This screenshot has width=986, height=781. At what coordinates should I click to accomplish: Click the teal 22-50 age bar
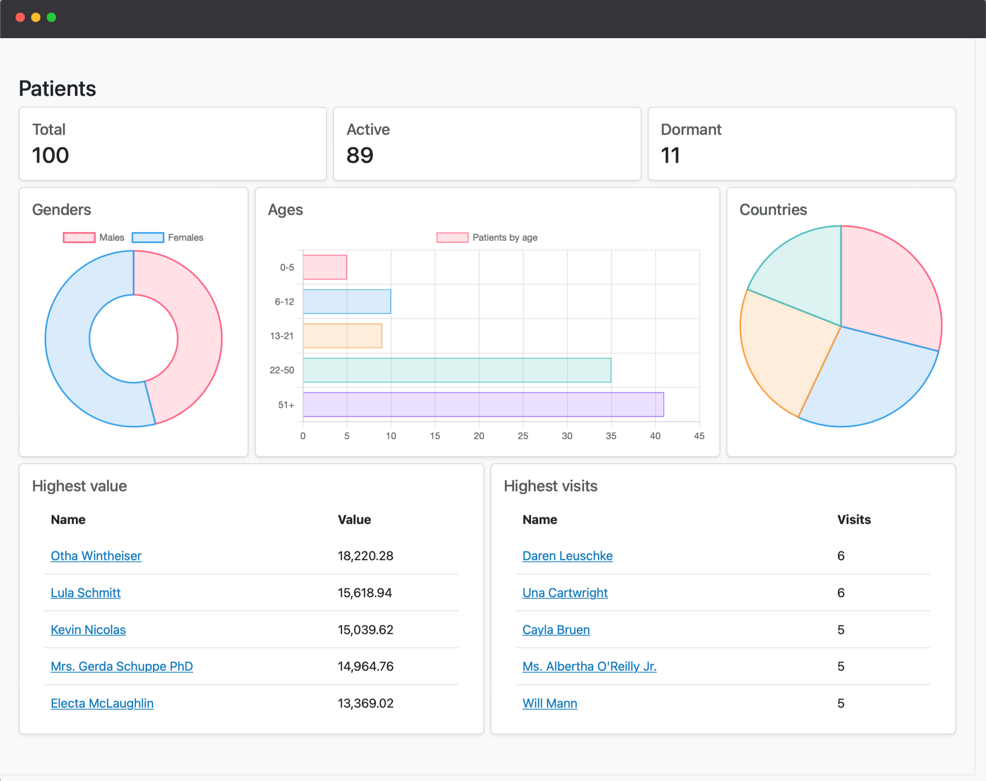pos(456,370)
